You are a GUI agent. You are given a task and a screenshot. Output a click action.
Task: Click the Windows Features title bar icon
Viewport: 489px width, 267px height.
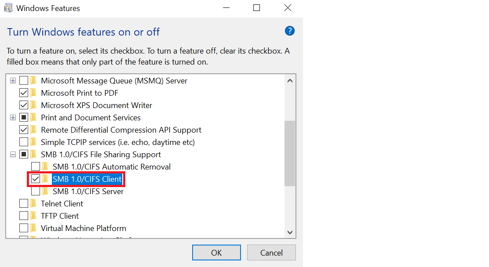8,8
